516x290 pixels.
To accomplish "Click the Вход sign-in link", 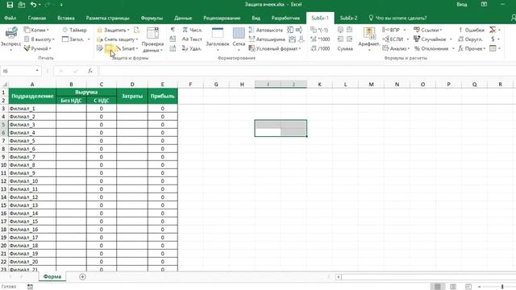I will click(x=461, y=5).
